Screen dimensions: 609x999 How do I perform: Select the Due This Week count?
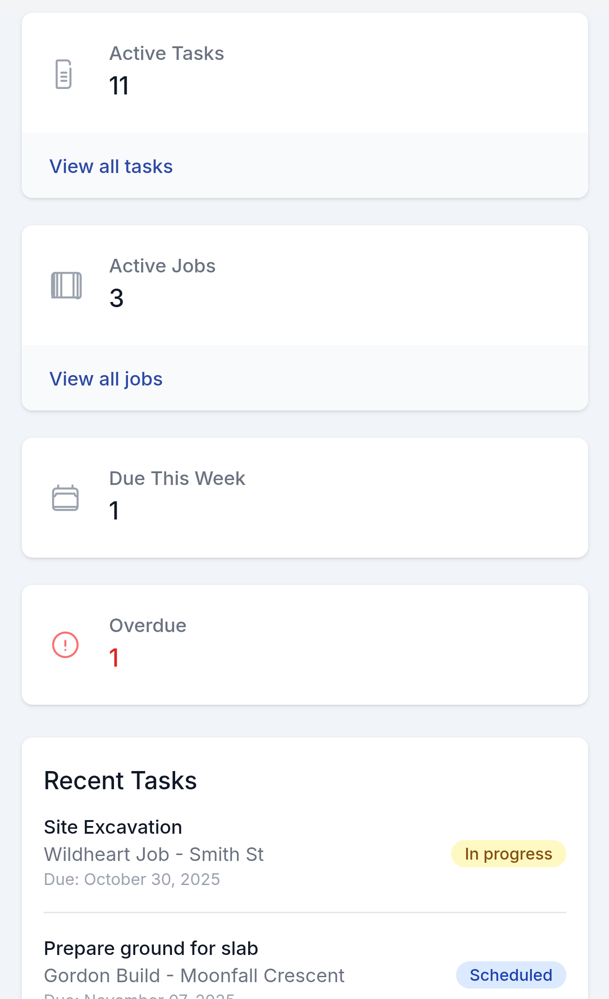[113, 511]
